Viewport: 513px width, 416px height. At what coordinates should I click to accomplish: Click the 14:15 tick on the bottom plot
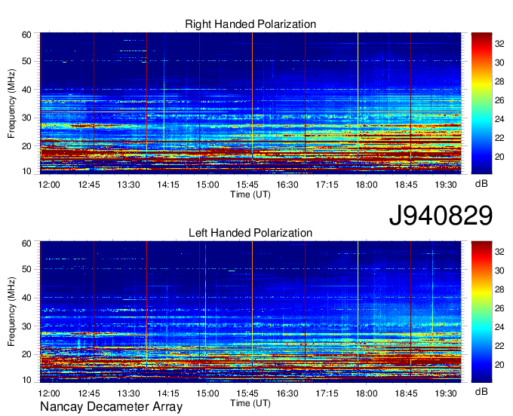(168, 393)
